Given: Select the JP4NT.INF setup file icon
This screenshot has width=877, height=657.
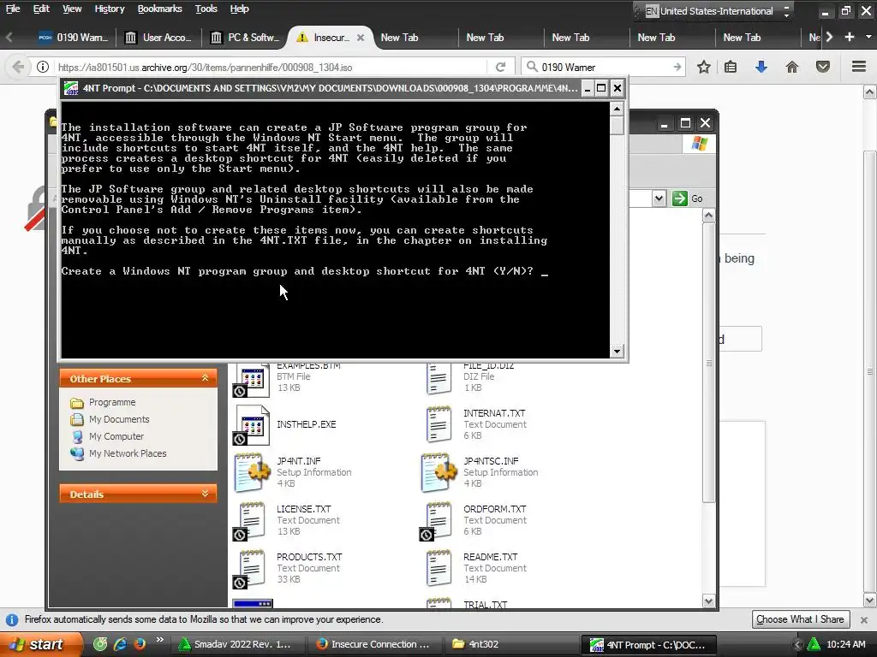Looking at the screenshot, I should pyautogui.click(x=252, y=472).
